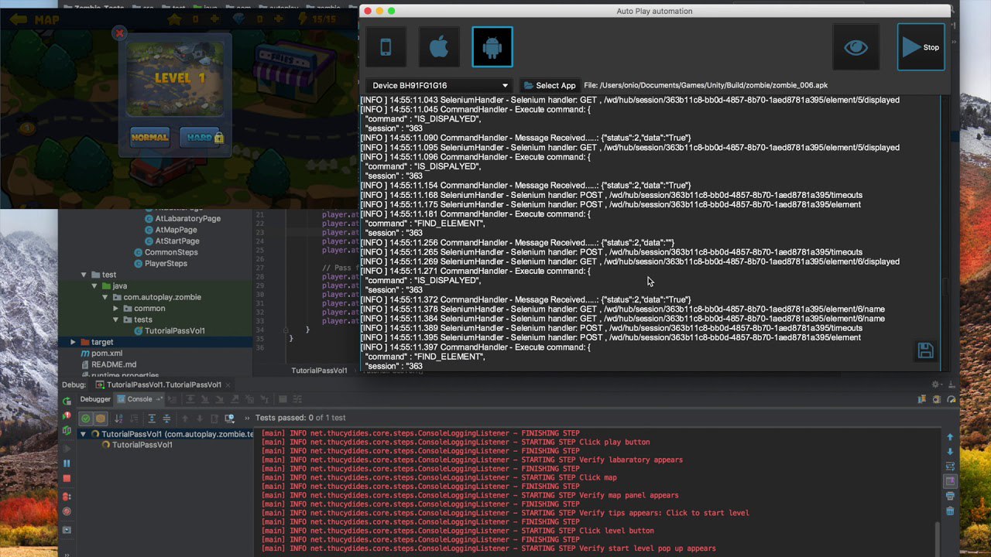The height and width of the screenshot is (557, 991).
Task: Click the Step Over icon in debugger toolbar
Action: tap(192, 399)
